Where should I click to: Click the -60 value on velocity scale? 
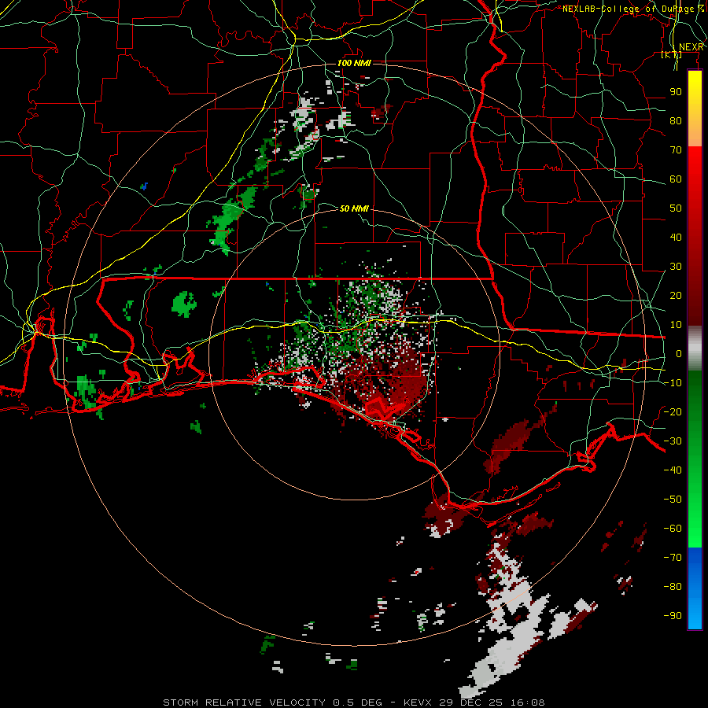(x=673, y=529)
